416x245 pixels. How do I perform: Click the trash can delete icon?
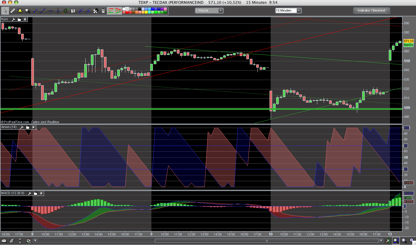click(x=103, y=11)
